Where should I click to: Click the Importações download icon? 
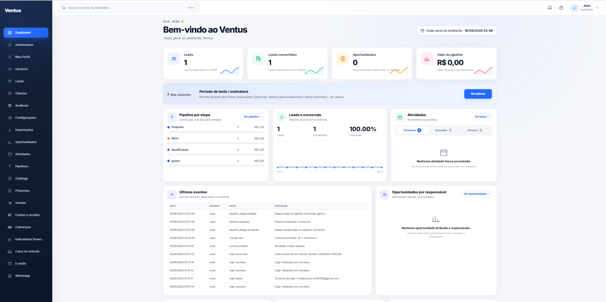pyautogui.click(x=10, y=130)
